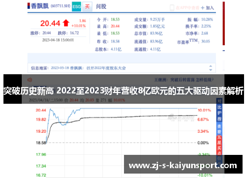The width and height of the screenshot is (247, 178).
Task: Click the www.zj-s-kaiyunsport.com link
Action: [x=183, y=165]
